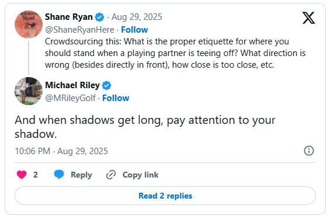Image resolution: width=330 pixels, height=219 pixels.
Task: Click the @MRileyGolf handle
Action: pyautogui.click(x=70, y=98)
